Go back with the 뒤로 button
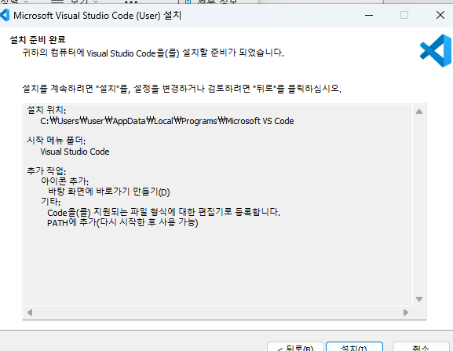Image resolution: width=453 pixels, height=351 pixels. pyautogui.click(x=295, y=346)
